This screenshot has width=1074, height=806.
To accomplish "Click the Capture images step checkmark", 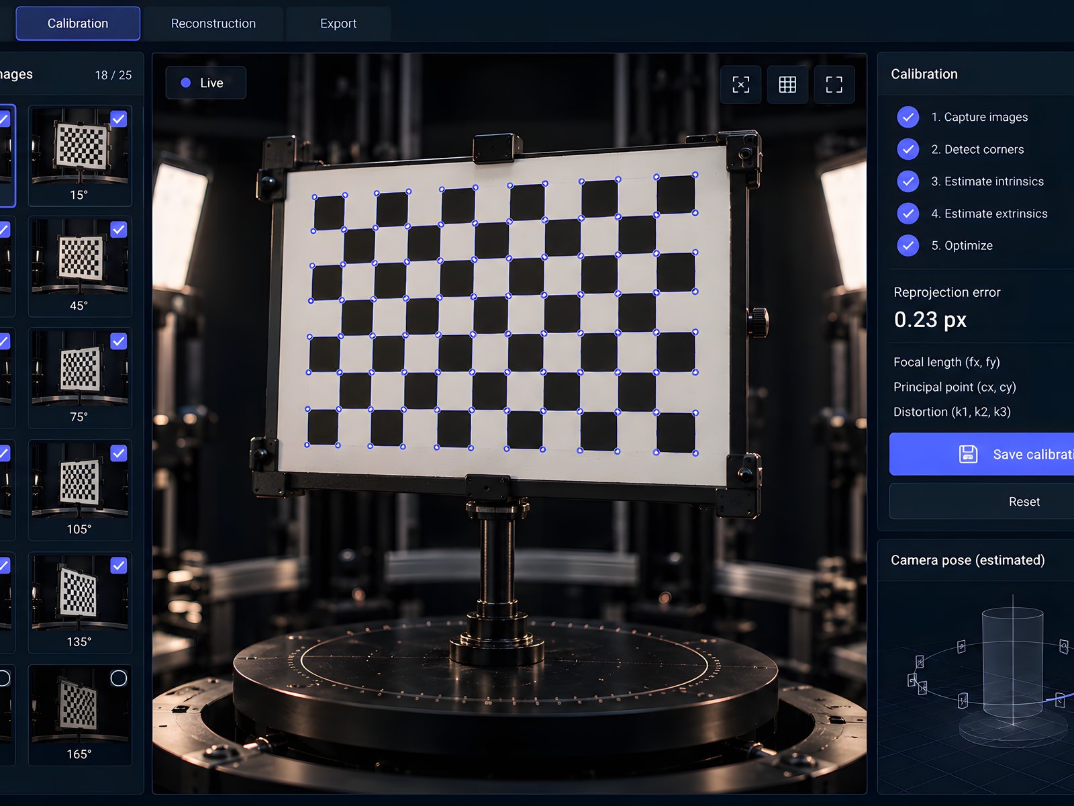I will click(908, 117).
